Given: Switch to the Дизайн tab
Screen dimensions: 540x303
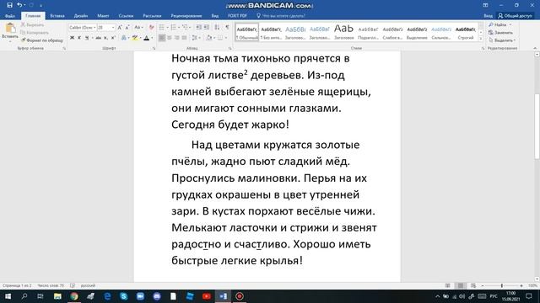Looking at the screenshot, I should 81,16.
